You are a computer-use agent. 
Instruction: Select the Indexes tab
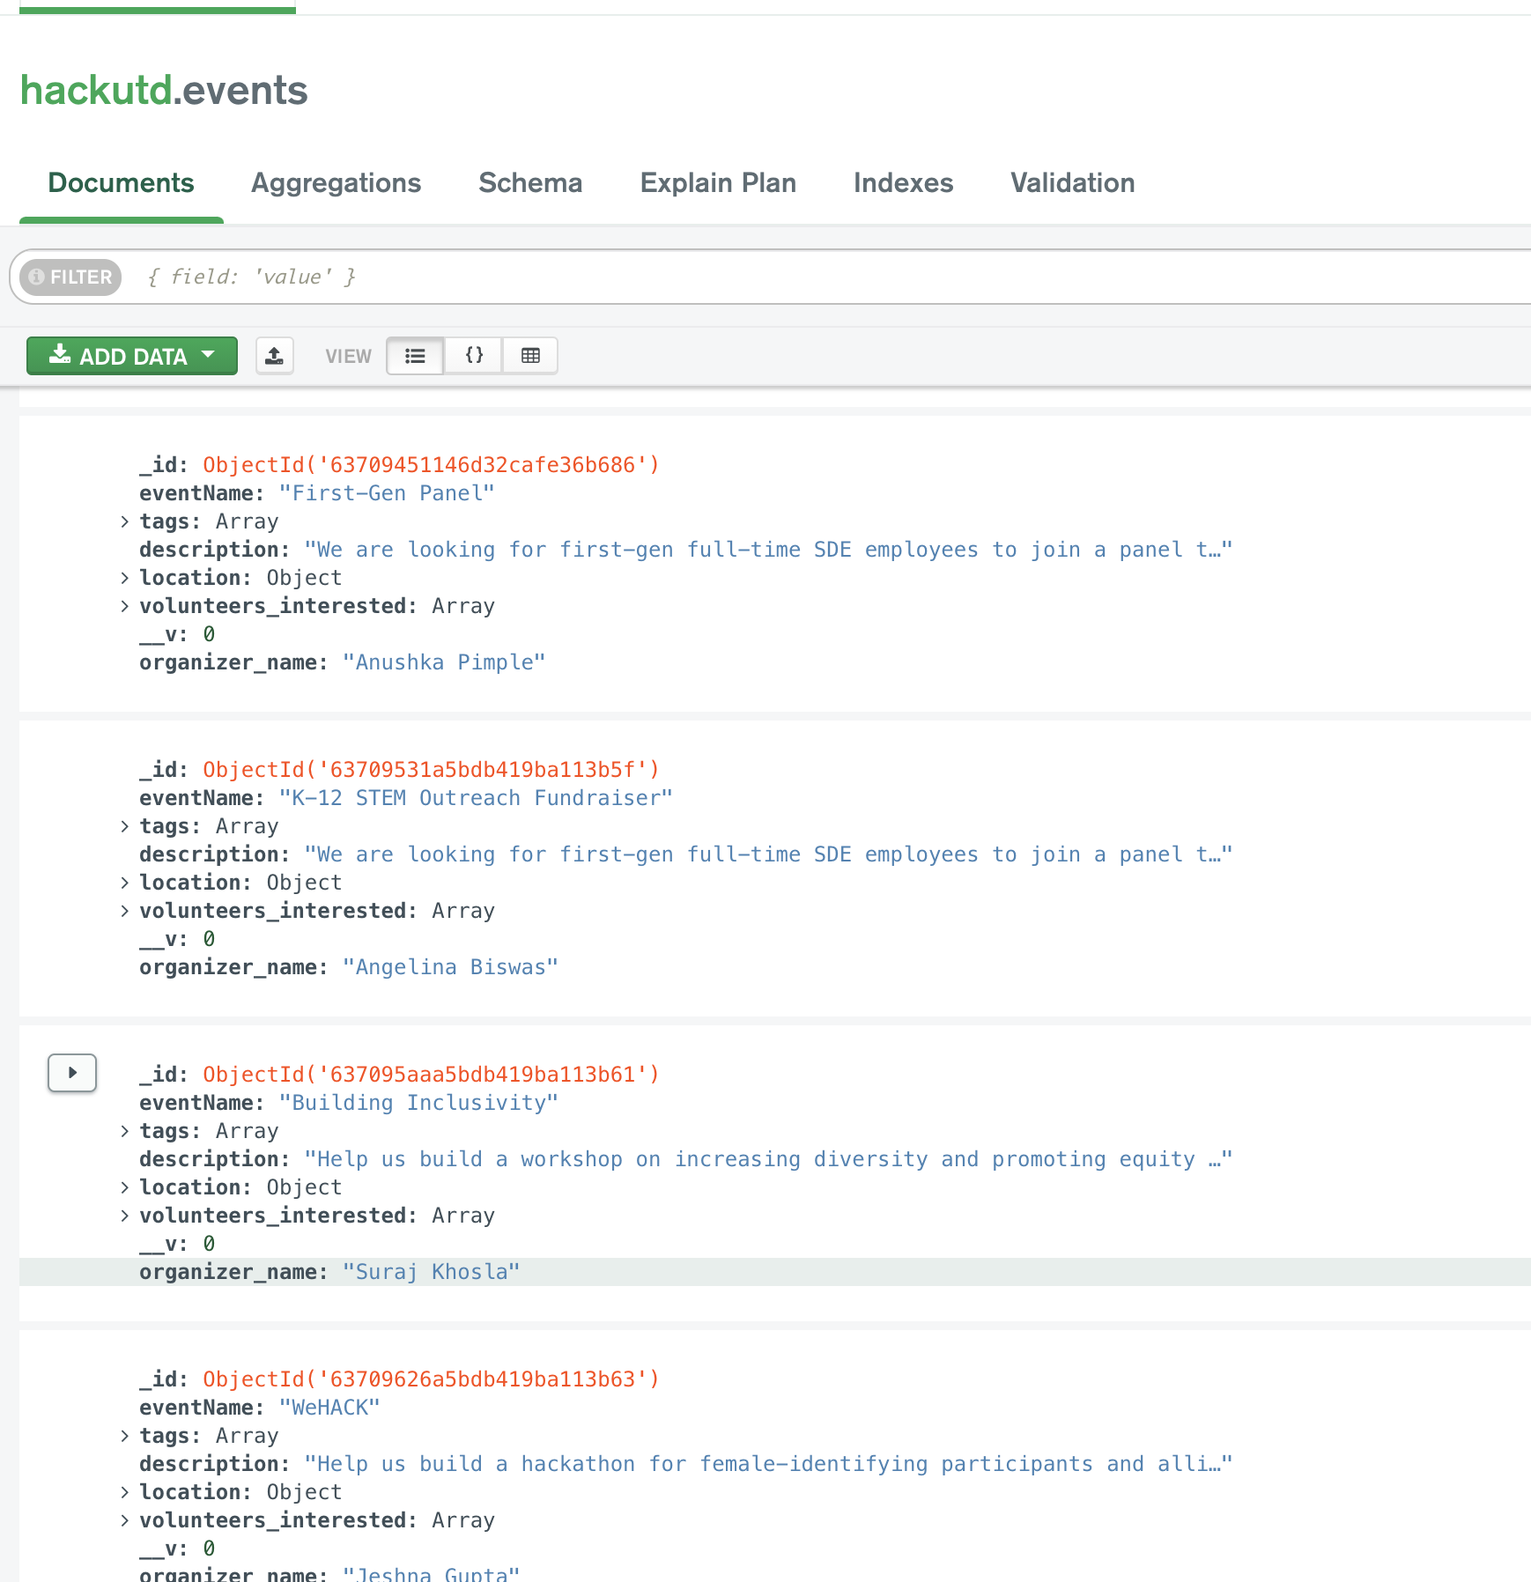[903, 183]
